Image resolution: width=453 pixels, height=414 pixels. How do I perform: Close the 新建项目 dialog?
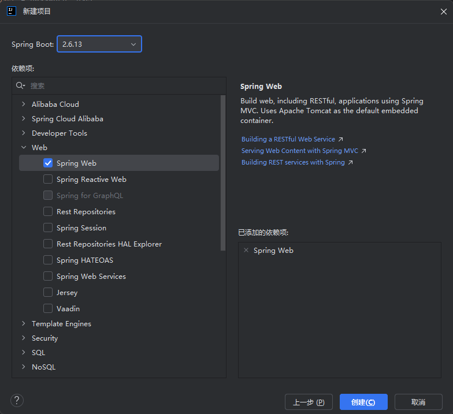444,12
